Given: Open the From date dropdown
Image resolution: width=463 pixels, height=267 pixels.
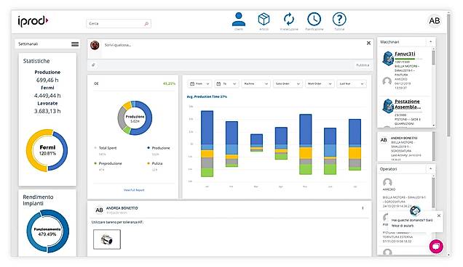Looking at the screenshot, I should pyautogui.click(x=199, y=84).
